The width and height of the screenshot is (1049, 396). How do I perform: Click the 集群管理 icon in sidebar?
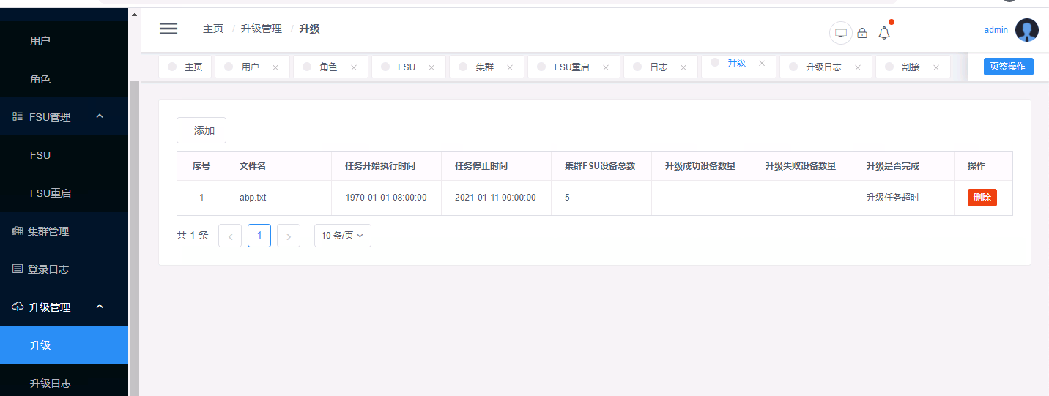(17, 231)
